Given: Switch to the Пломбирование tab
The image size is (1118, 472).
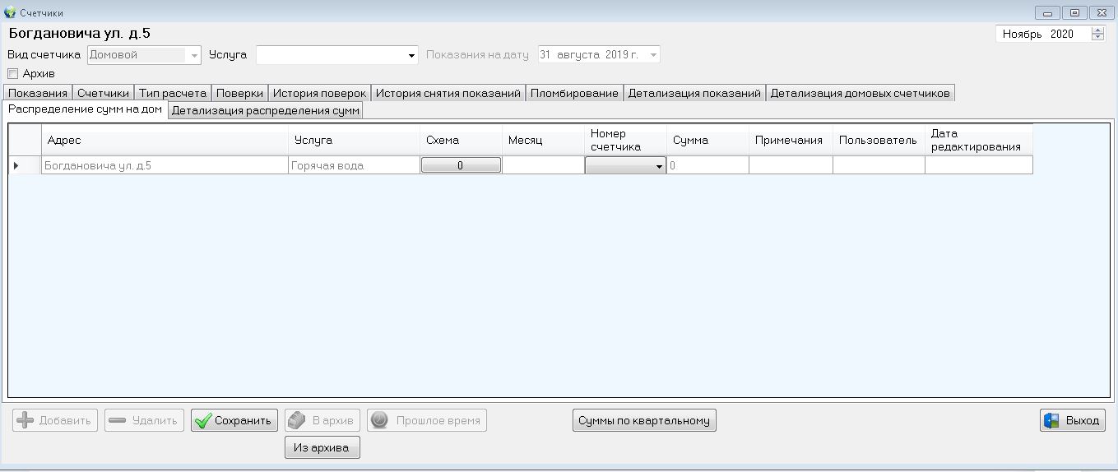Looking at the screenshot, I should 573,93.
